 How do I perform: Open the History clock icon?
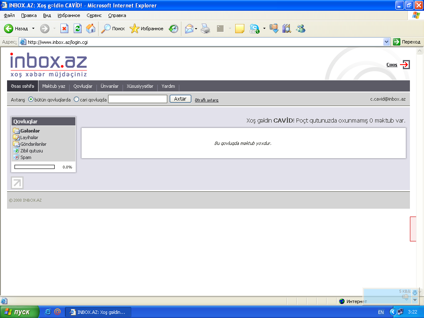pos(173,29)
